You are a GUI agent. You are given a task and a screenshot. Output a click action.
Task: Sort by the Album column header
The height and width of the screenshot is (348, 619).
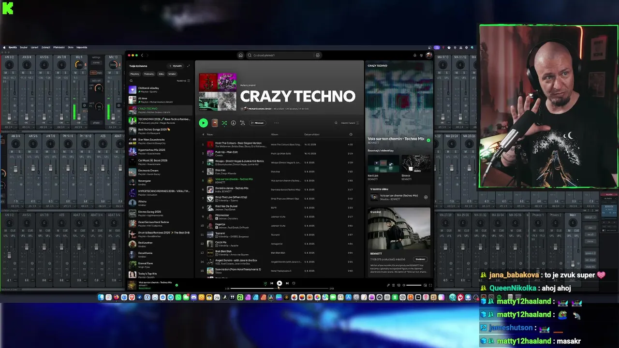tap(274, 134)
